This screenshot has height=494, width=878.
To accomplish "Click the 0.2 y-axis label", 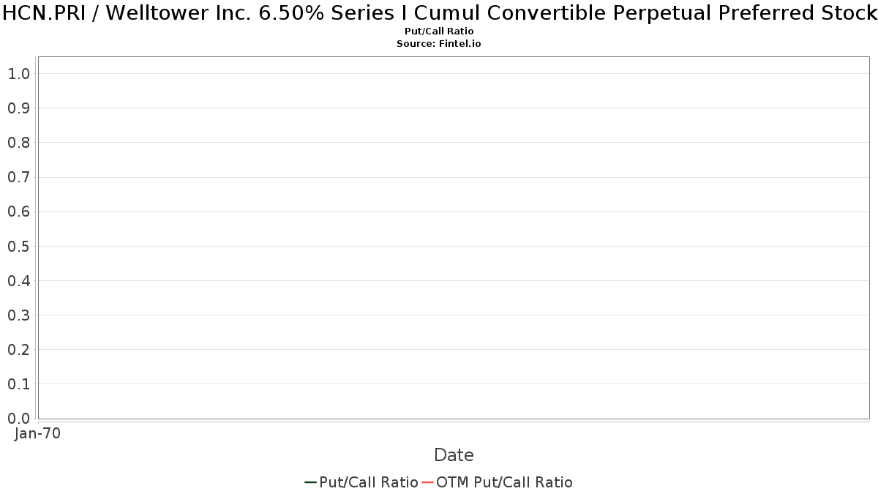I will pyautogui.click(x=18, y=350).
